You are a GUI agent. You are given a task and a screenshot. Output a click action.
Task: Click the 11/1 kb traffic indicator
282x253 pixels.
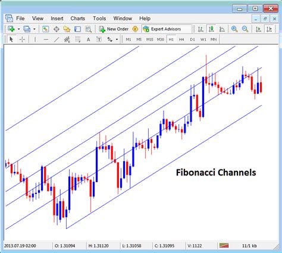point(249,246)
